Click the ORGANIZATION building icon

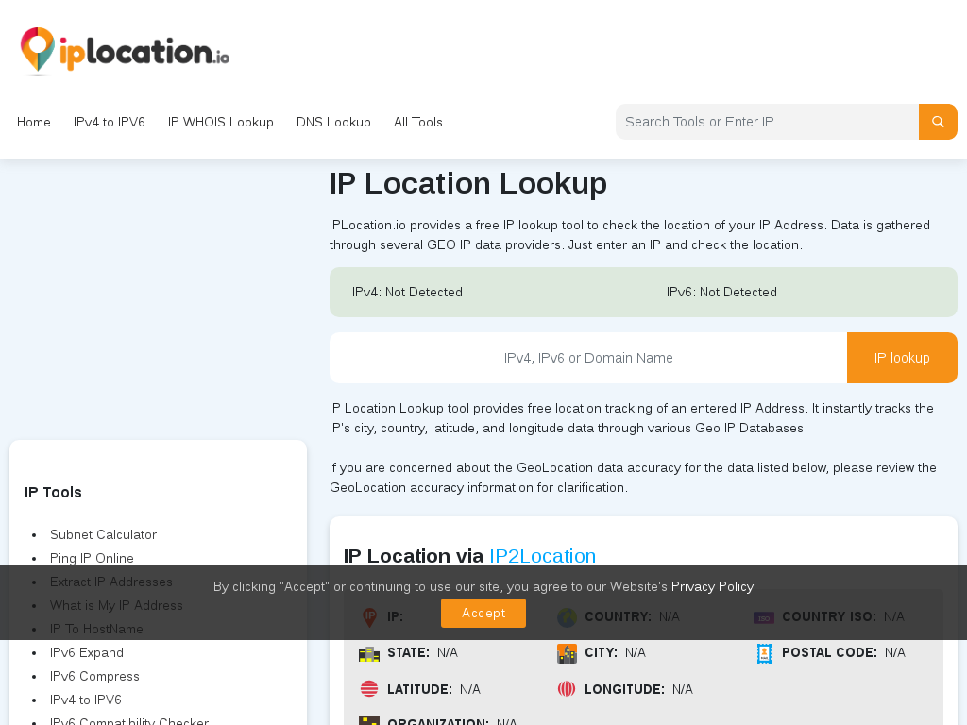369,720
